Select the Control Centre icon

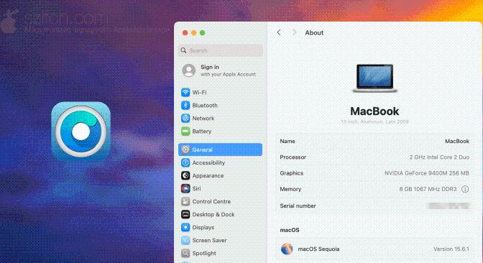(185, 201)
